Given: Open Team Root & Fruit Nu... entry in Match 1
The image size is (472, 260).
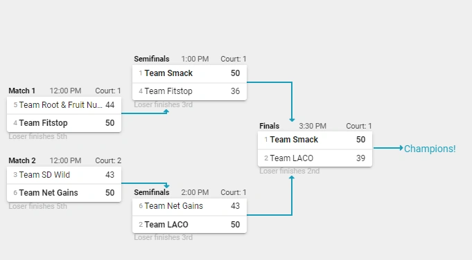Looking at the screenshot, I should (x=64, y=105).
